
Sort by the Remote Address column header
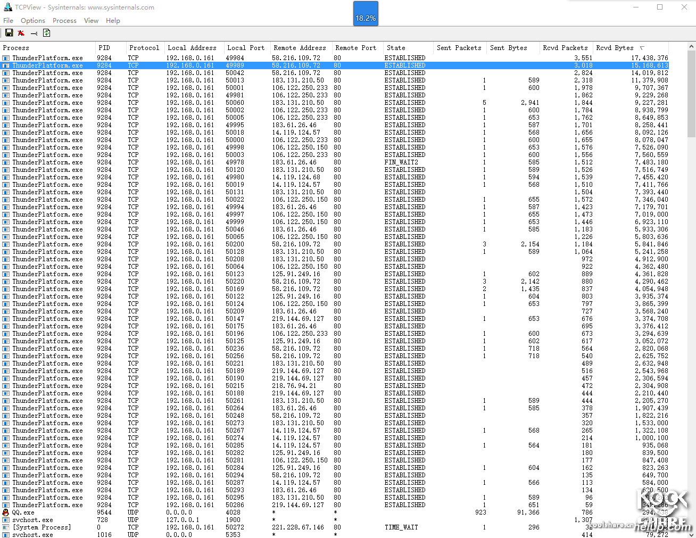pyautogui.click(x=300, y=47)
